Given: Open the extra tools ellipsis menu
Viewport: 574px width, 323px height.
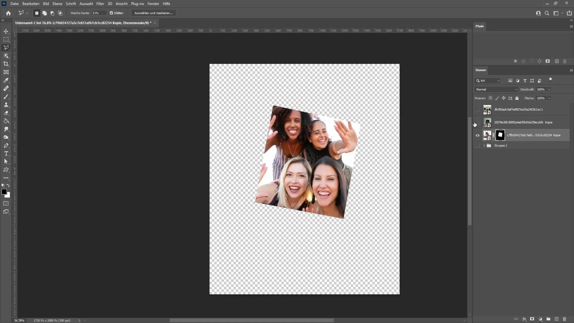Looking at the screenshot, I should [6, 178].
